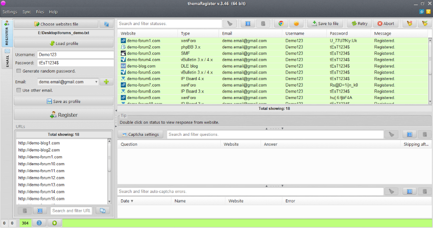Viewport: 433px width, 228px height.
Task: Click select-all list icon in status toolbar
Action: (x=248, y=24)
